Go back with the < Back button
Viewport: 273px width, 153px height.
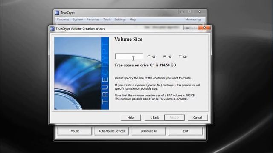tap(154, 117)
